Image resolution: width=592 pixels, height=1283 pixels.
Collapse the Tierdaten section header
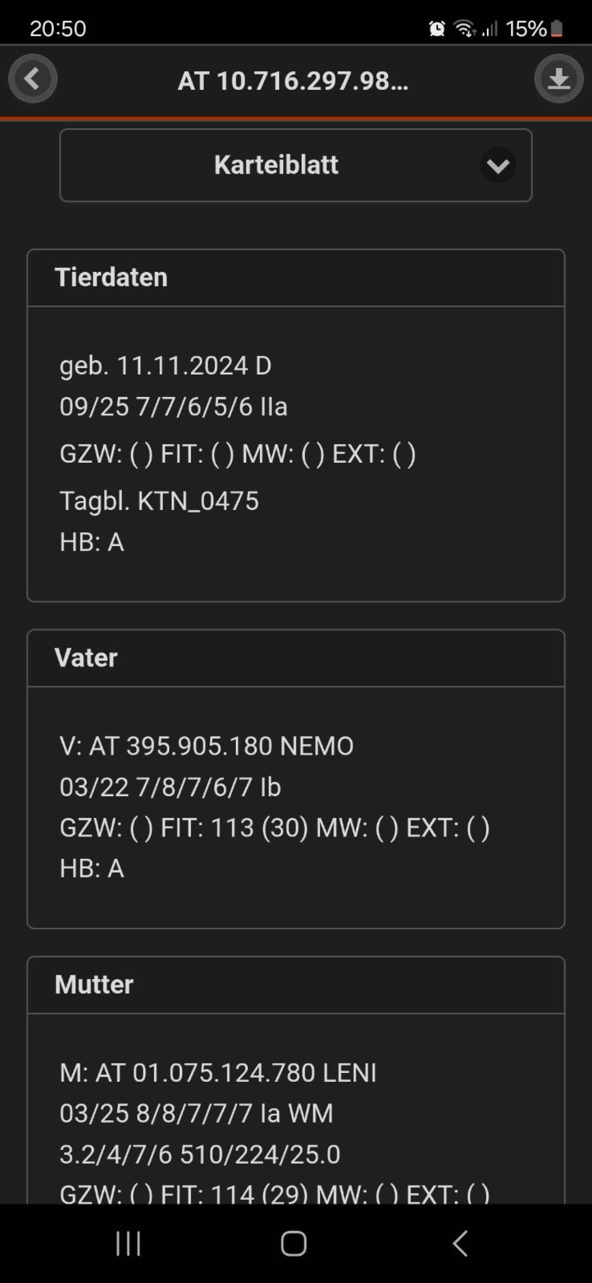[296, 277]
